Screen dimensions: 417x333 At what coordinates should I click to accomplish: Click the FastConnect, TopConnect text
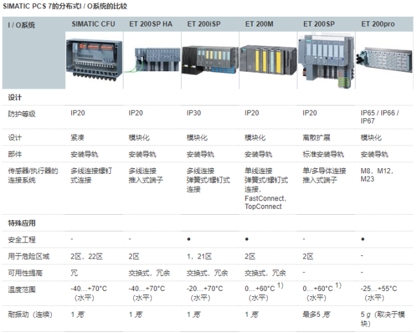[266, 202]
